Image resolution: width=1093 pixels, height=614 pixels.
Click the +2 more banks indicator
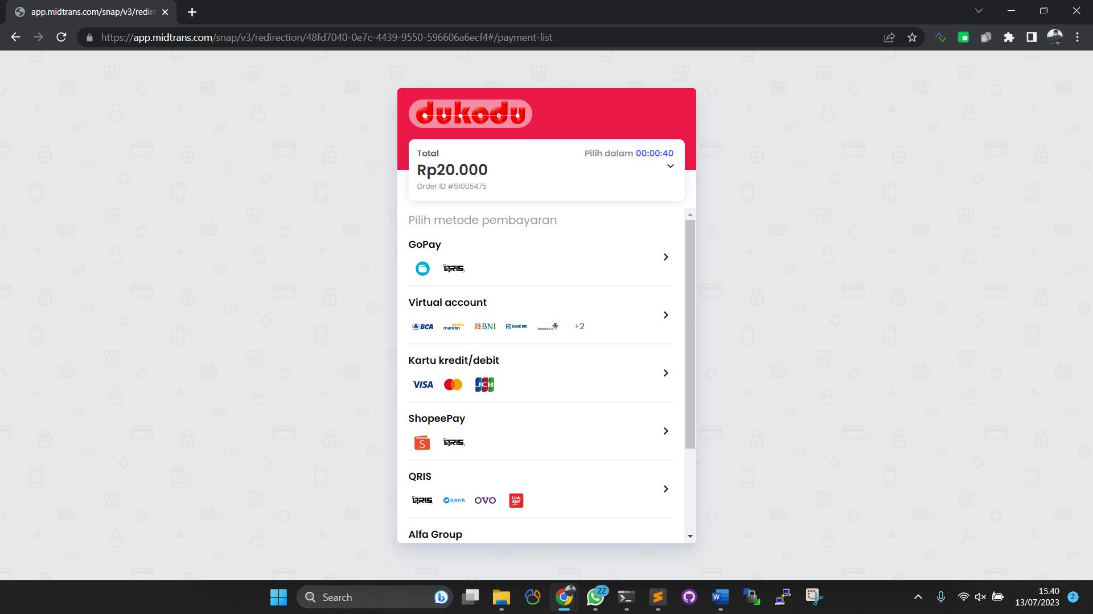pyautogui.click(x=580, y=326)
